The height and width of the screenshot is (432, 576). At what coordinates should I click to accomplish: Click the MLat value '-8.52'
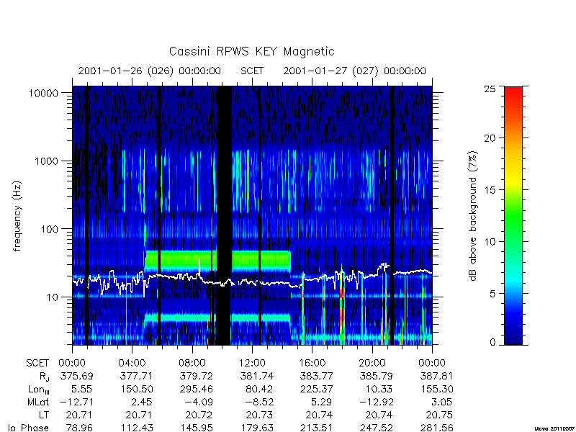click(258, 402)
